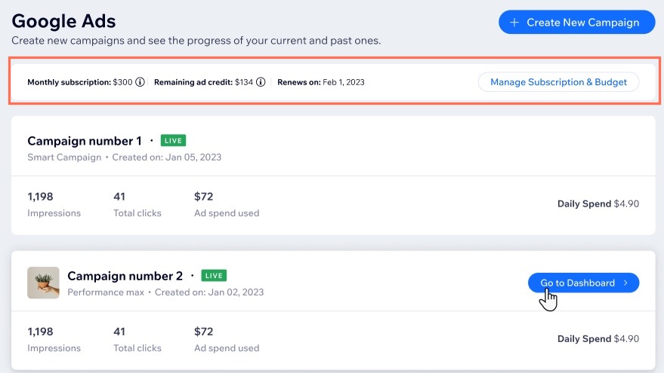The height and width of the screenshot is (373, 664).
Task: Click LIVE badge on Campaign number 1
Action: point(174,141)
